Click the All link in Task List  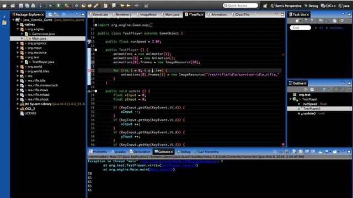[321, 28]
